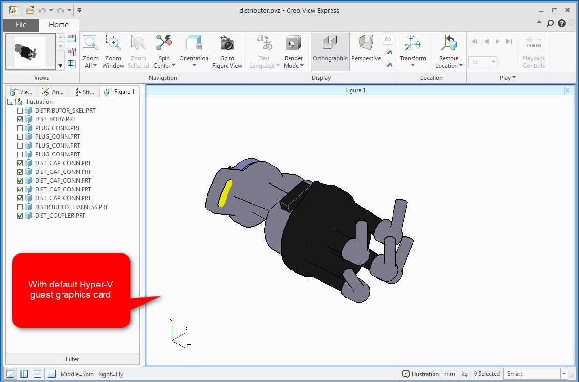Select horizontal split layout icon in status bar
Screen dimensions: 579x382
tap(38, 374)
